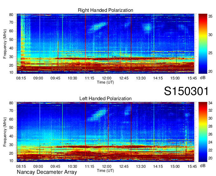Click the Left Handed panel color scale bar
This screenshot has width=216, height=176.
pyautogui.click(x=203, y=132)
